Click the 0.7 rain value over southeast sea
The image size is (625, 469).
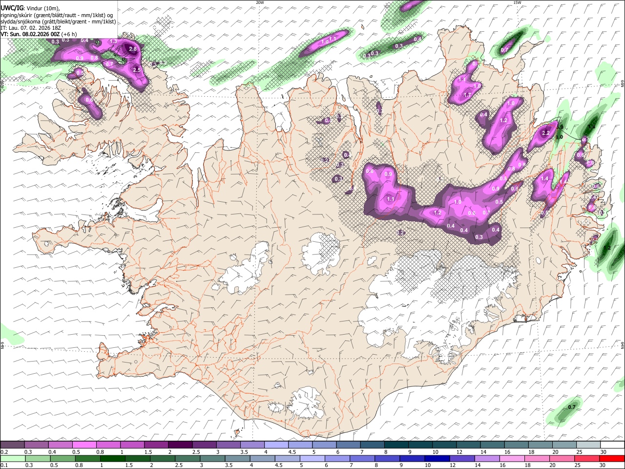point(572,407)
